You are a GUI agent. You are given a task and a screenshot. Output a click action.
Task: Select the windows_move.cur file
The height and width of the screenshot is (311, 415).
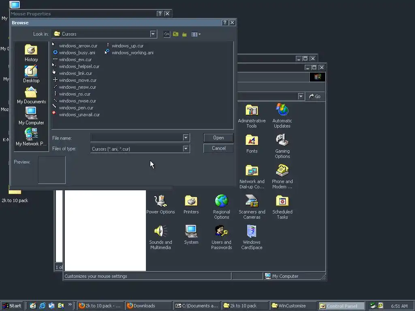75,80
